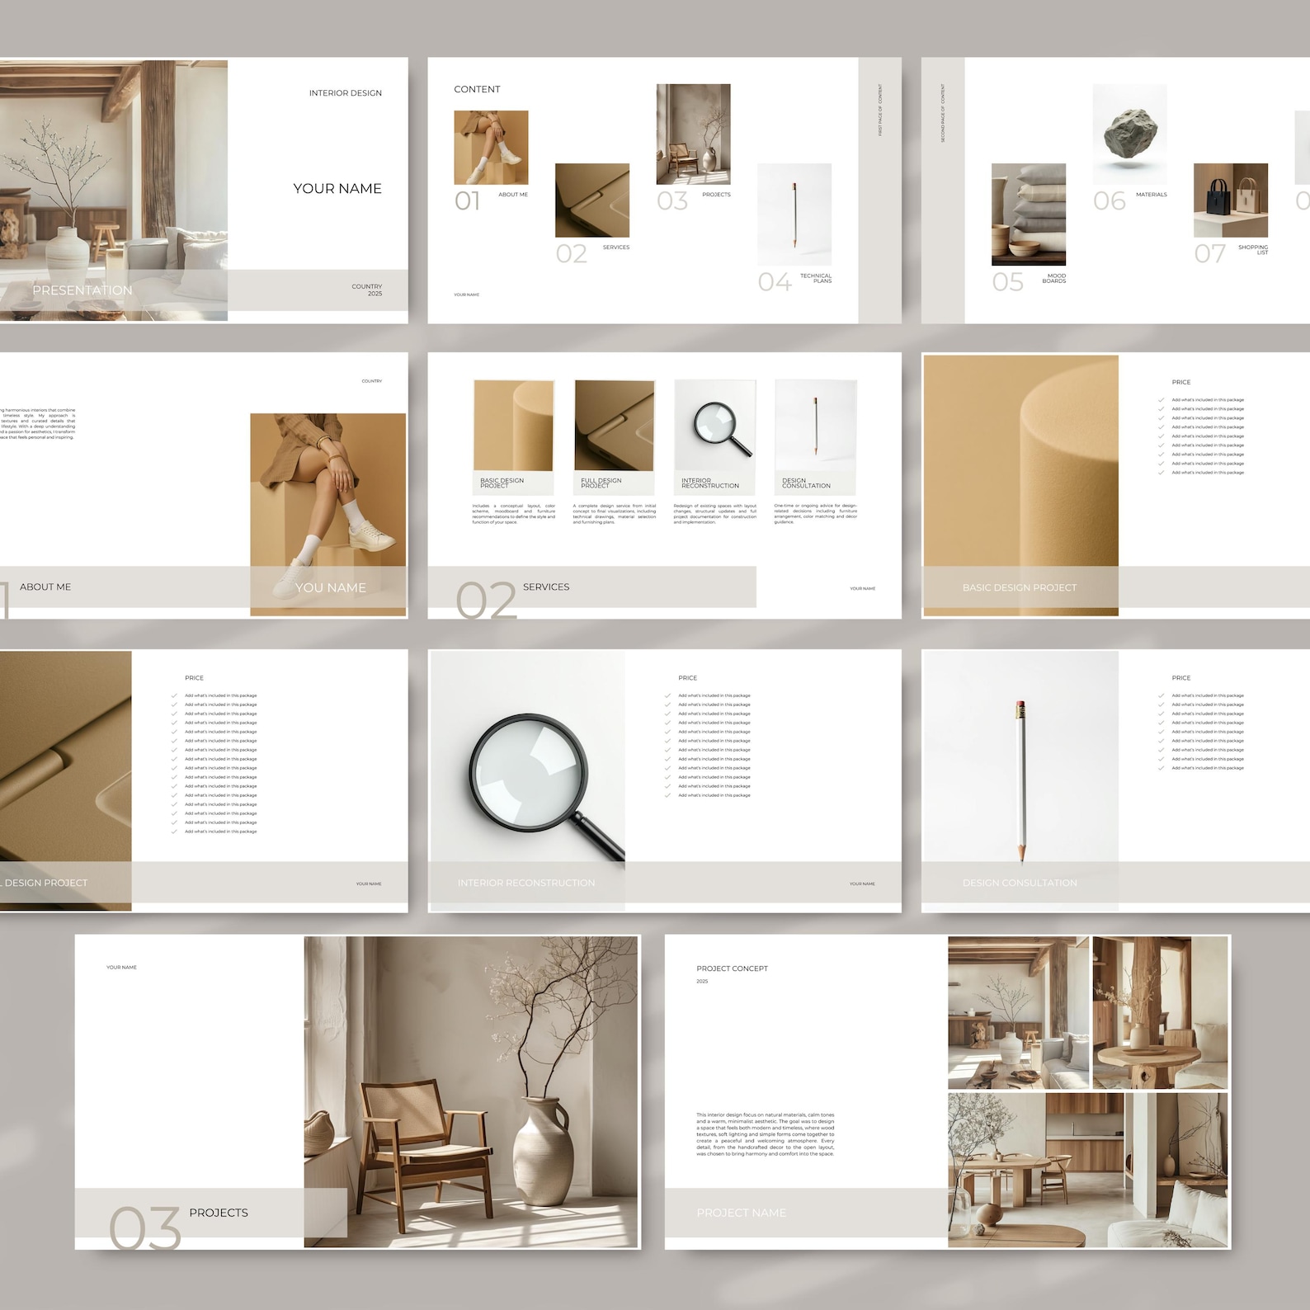The height and width of the screenshot is (1310, 1310).
Task: Select the "05 MOOD BOARDS" entry
Action: click(1029, 282)
